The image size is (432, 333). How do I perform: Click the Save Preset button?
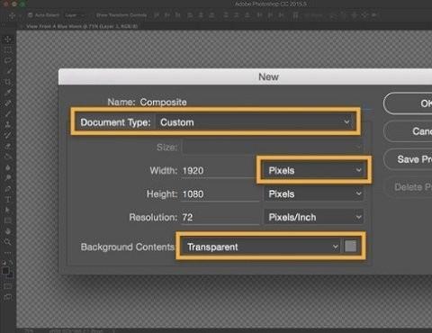pos(408,159)
